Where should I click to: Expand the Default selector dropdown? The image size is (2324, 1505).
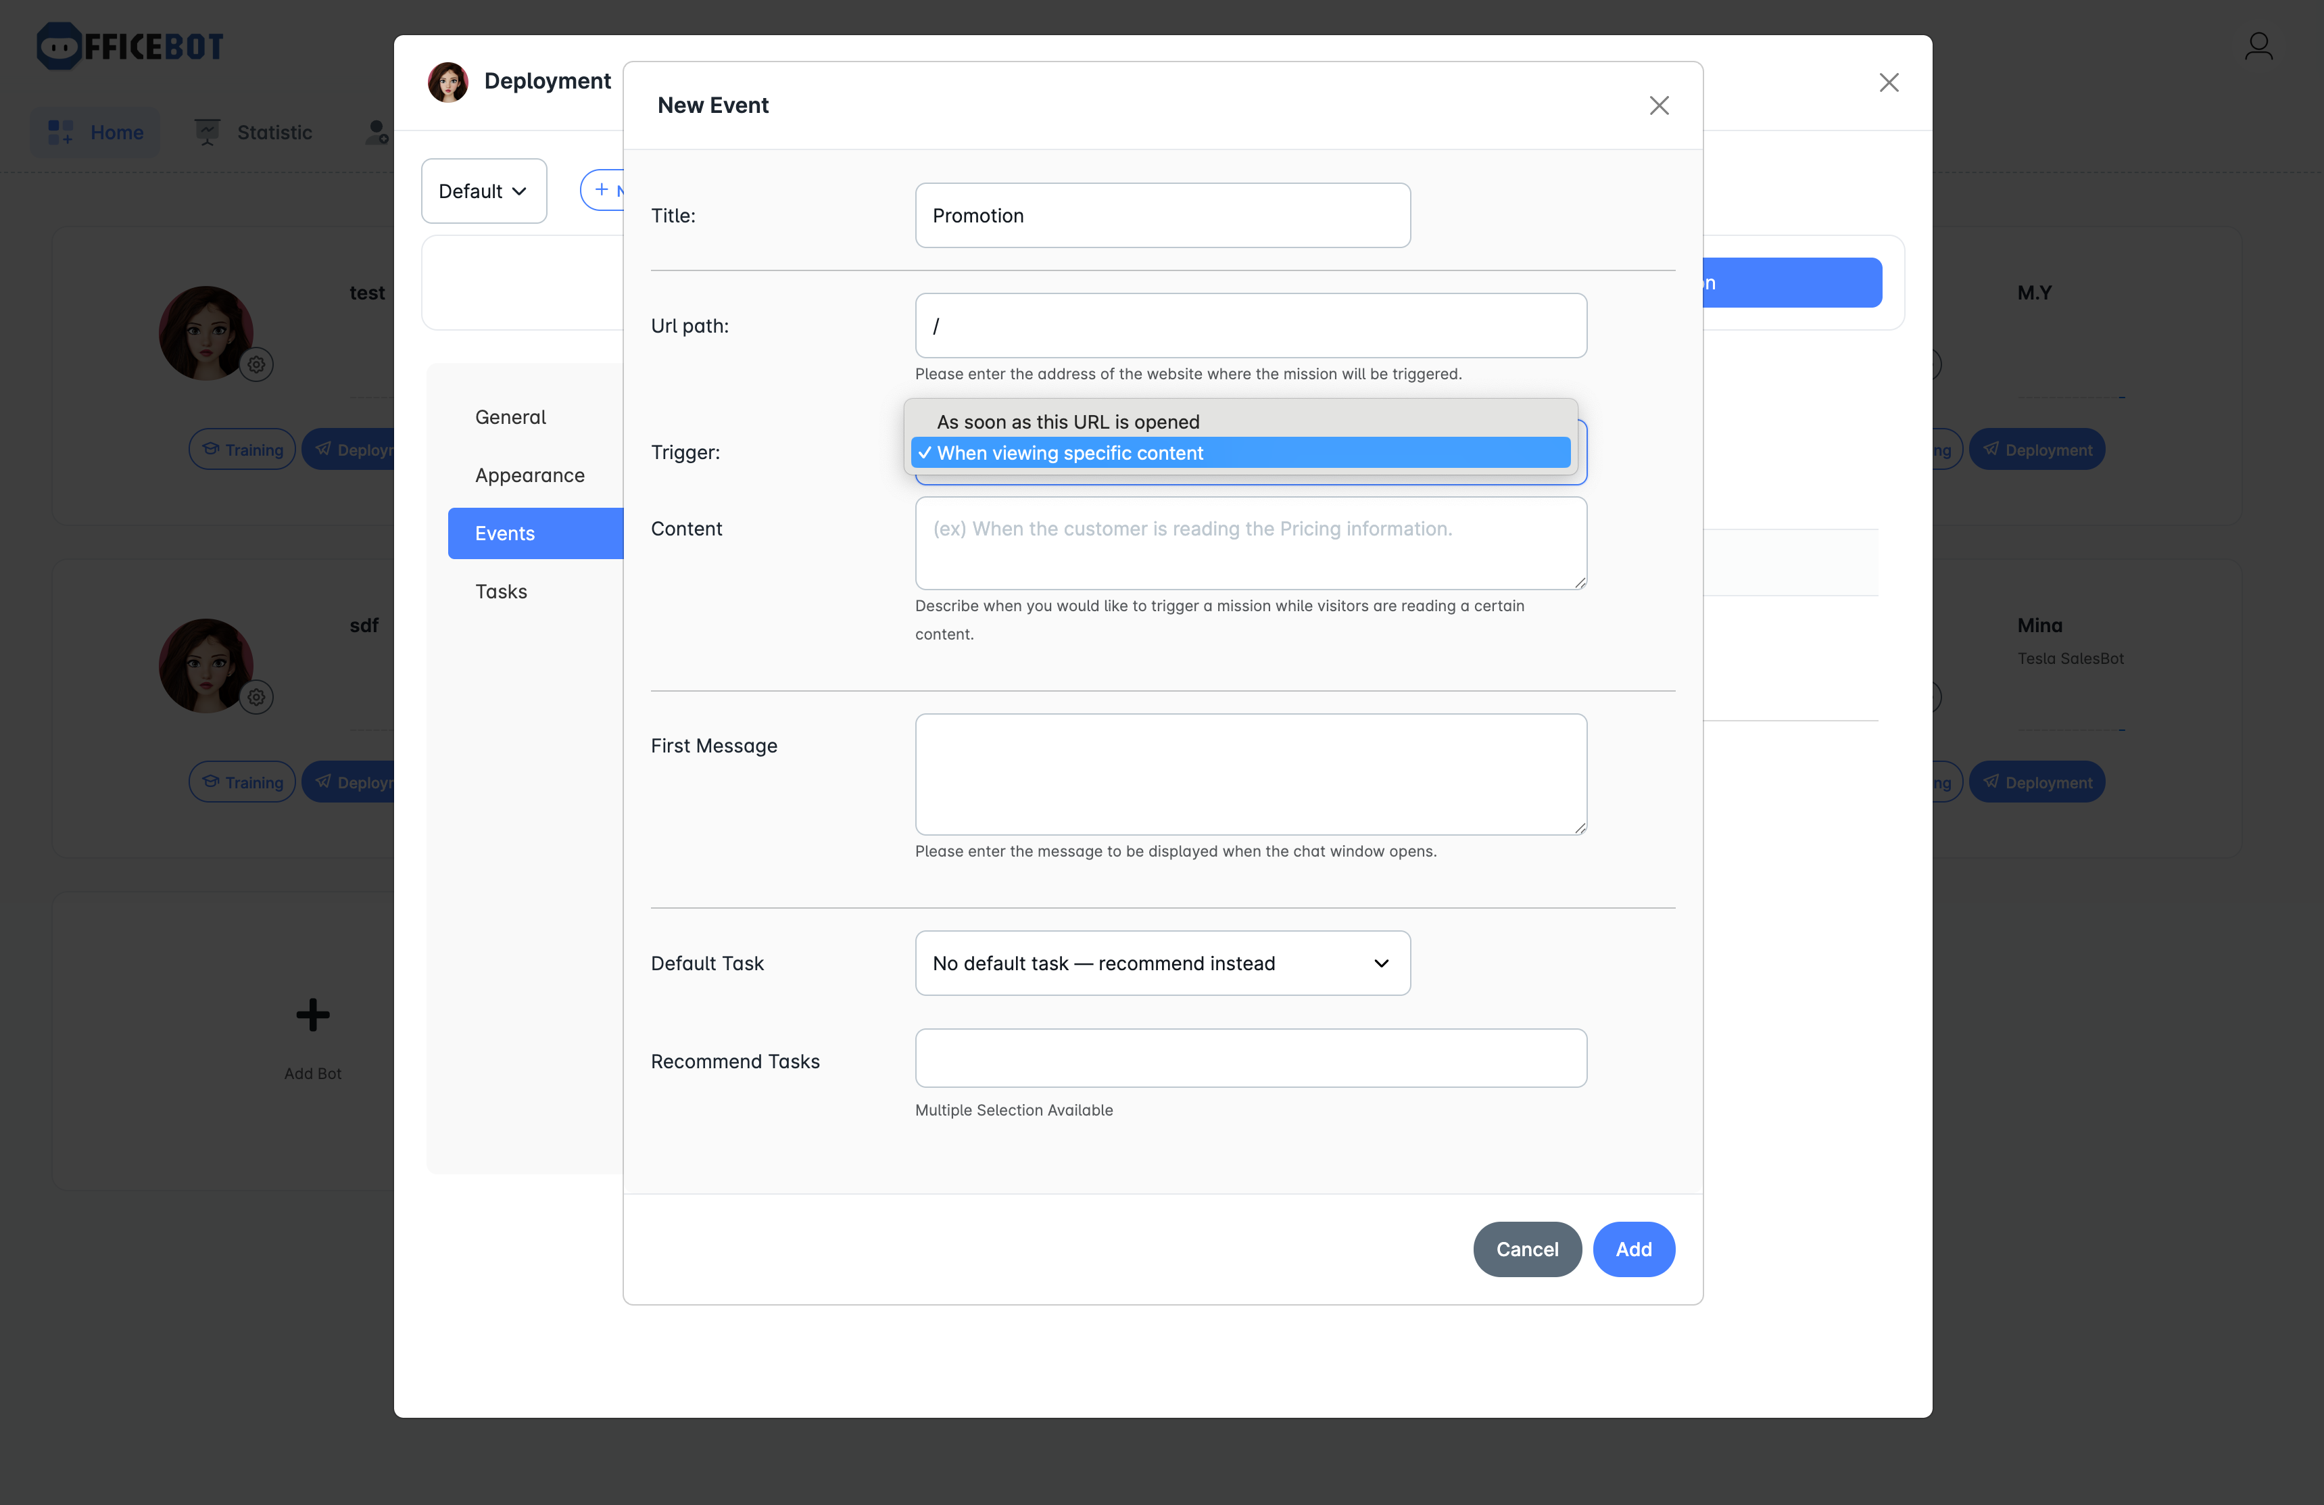coord(483,191)
